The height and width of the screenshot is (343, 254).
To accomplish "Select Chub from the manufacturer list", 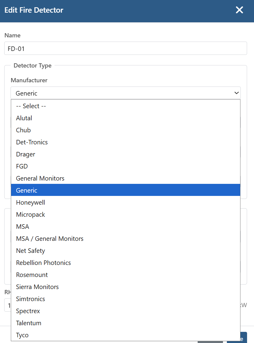I will point(126,130).
